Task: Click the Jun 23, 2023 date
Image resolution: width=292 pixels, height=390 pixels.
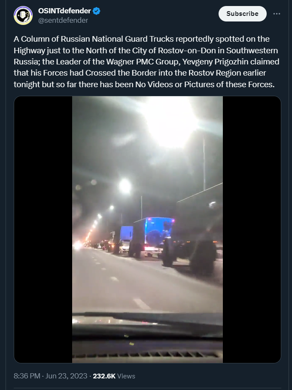Action: [x=67, y=376]
